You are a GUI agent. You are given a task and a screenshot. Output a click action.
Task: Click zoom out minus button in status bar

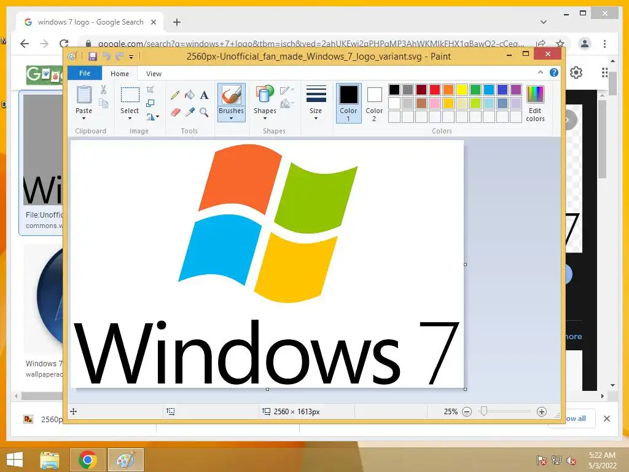pyautogui.click(x=467, y=412)
